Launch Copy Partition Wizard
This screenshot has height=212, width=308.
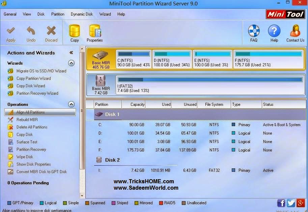tap(34, 78)
